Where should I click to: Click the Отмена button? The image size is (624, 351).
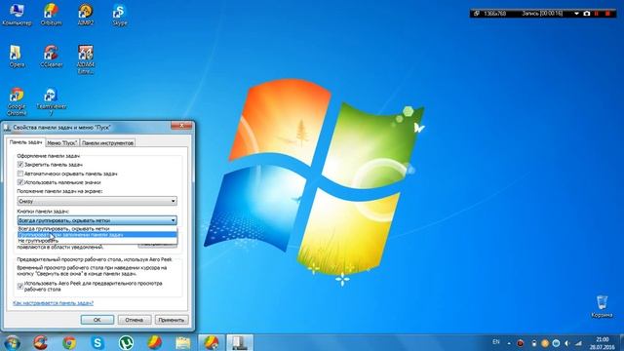coord(135,320)
